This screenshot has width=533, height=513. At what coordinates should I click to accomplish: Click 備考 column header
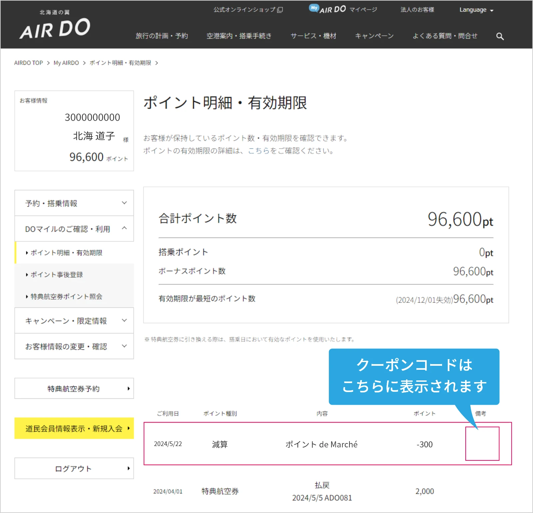[480, 414]
